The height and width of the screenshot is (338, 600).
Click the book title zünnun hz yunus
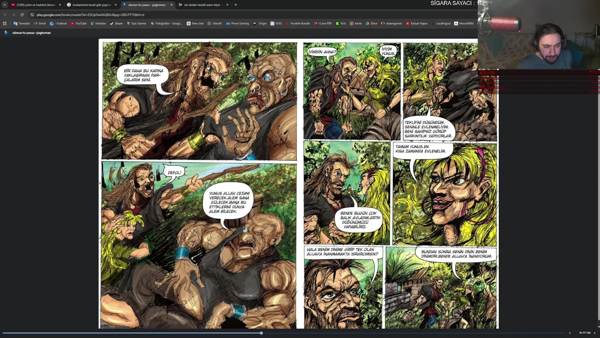tap(31, 33)
